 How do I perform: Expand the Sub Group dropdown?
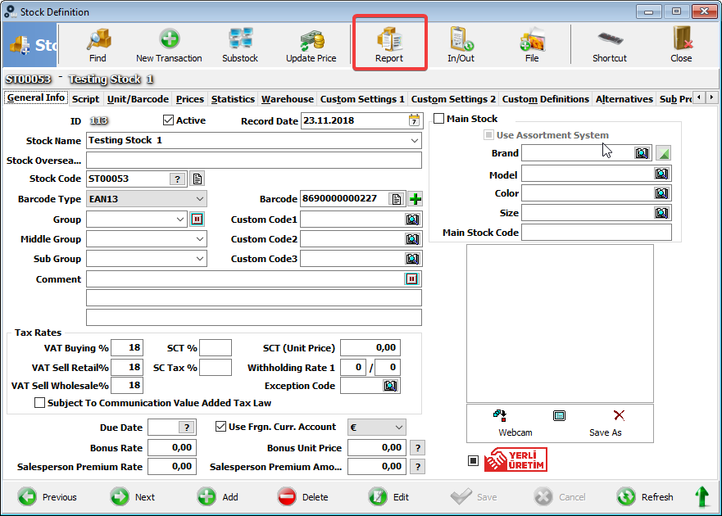[200, 259]
